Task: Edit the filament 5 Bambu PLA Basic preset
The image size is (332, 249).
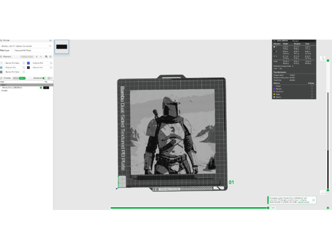Action: [x=24, y=72]
